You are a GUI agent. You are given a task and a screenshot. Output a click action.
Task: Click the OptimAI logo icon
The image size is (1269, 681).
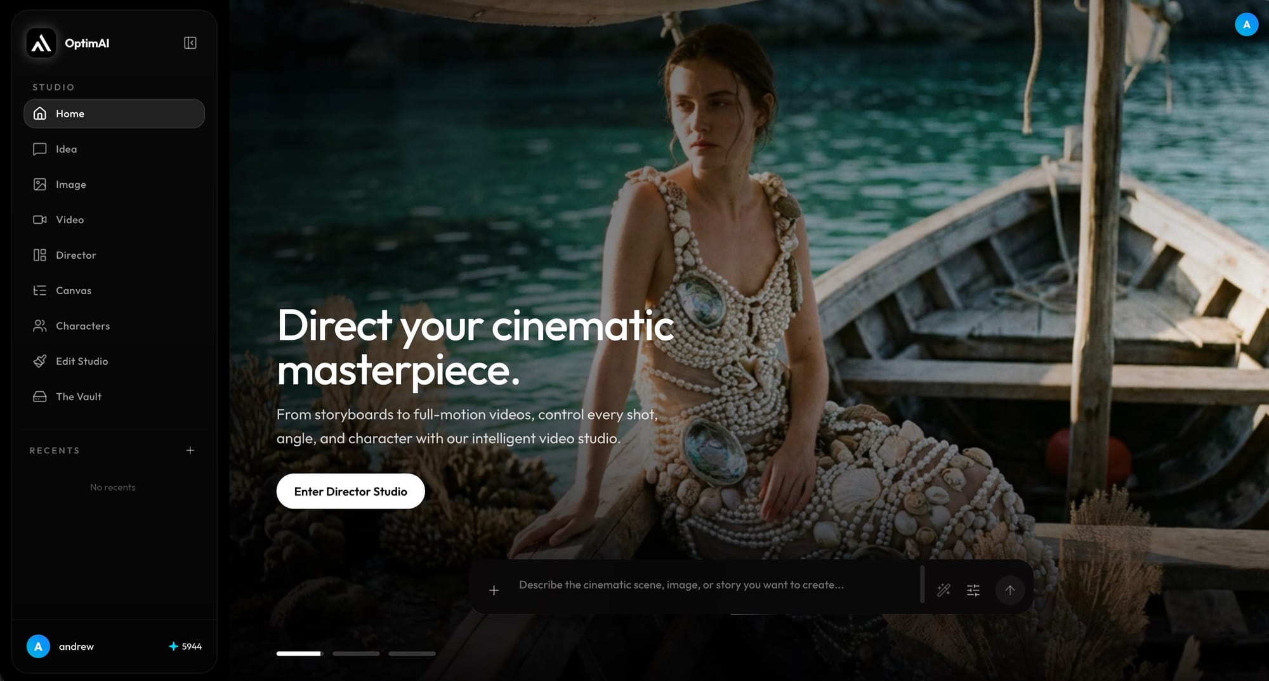(41, 43)
